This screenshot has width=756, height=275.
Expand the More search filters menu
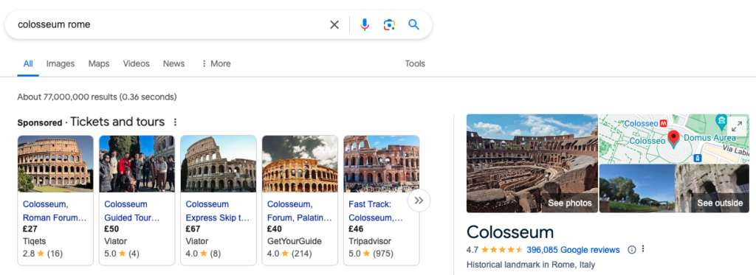[216, 63]
